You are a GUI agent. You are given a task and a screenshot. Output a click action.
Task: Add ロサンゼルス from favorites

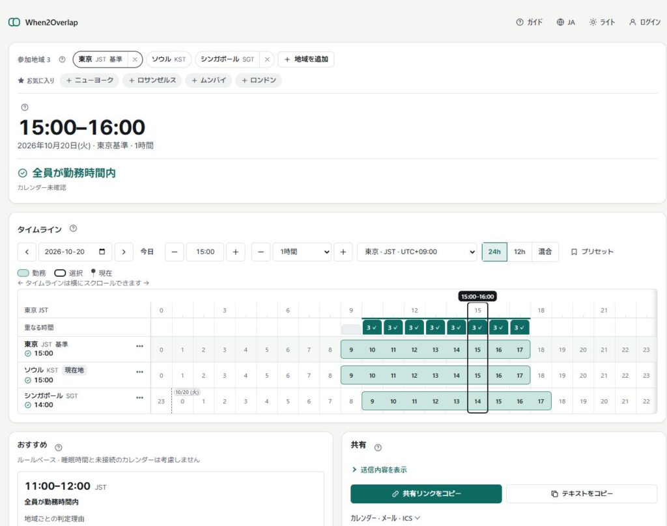point(152,80)
